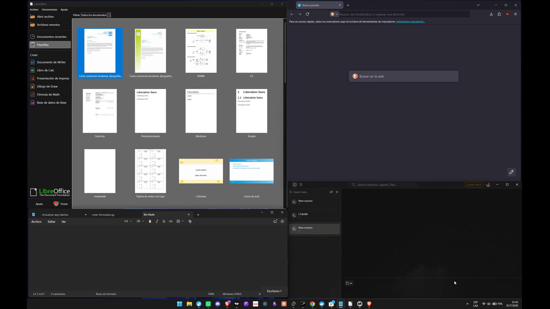Open the Warp tab filter settings icon
Image resolution: width=550 pixels, height=309 pixels.
coord(331,192)
